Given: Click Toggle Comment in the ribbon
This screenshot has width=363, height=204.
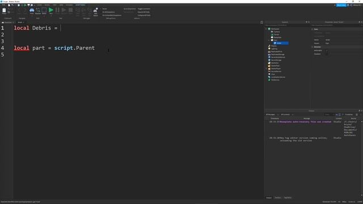Looking at the screenshot, I should (x=143, y=9).
